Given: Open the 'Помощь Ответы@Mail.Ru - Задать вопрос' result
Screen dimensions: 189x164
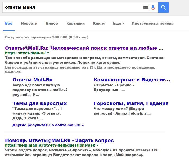Looking at the screenshot, I should (59, 140).
